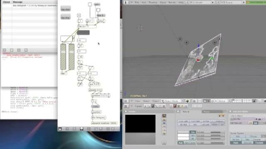Click the udpsend localhost object box
Viewport: 266px width, 149px height.
[104, 123]
